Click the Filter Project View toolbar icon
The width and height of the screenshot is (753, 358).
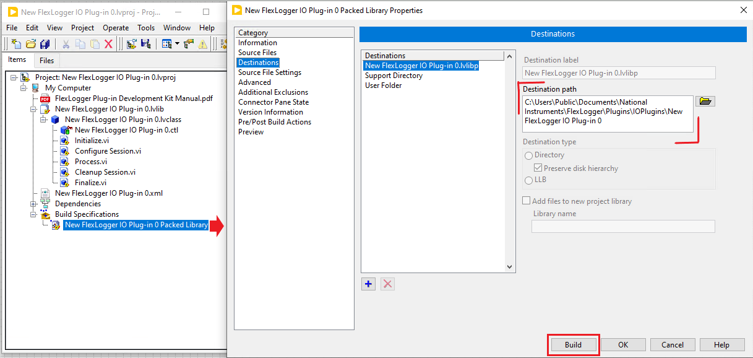point(166,44)
